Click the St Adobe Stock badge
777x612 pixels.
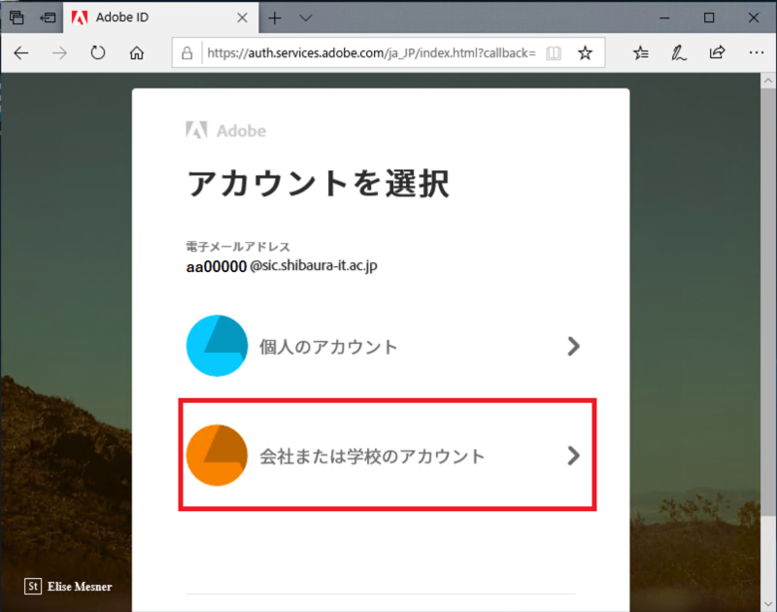(33, 586)
